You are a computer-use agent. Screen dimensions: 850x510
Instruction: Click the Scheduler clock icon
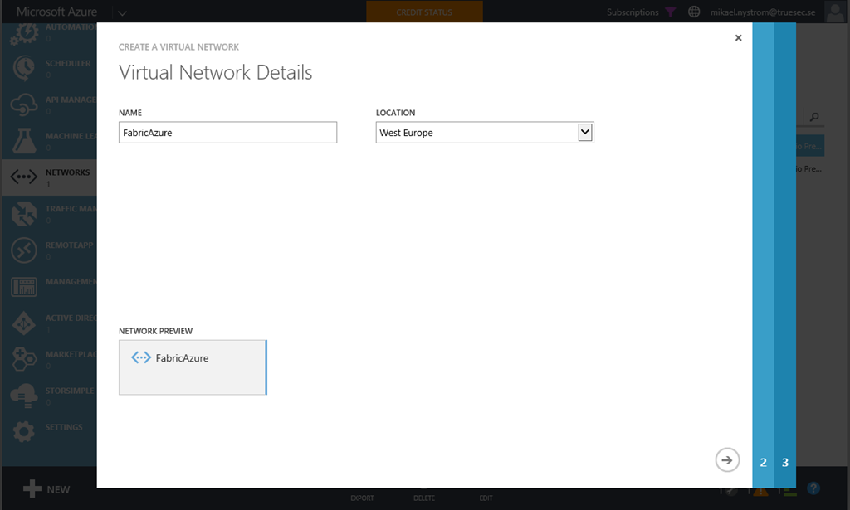point(24,68)
